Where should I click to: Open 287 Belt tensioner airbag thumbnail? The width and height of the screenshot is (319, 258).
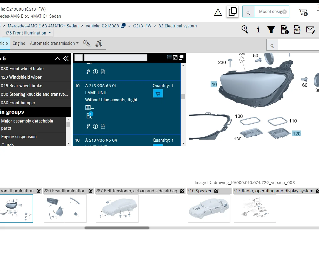tap(117, 209)
